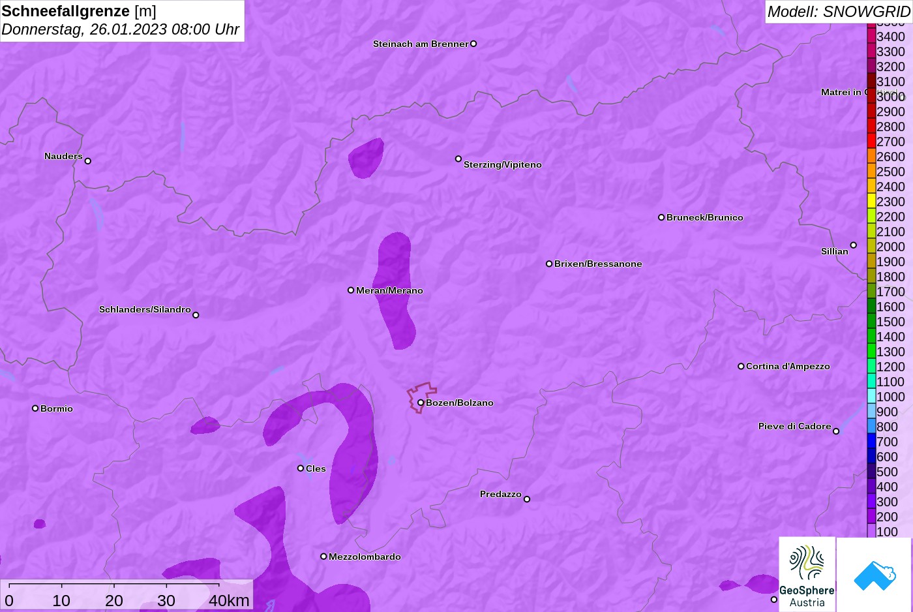Select the 2700 m red legend swatch

pyautogui.click(x=871, y=142)
